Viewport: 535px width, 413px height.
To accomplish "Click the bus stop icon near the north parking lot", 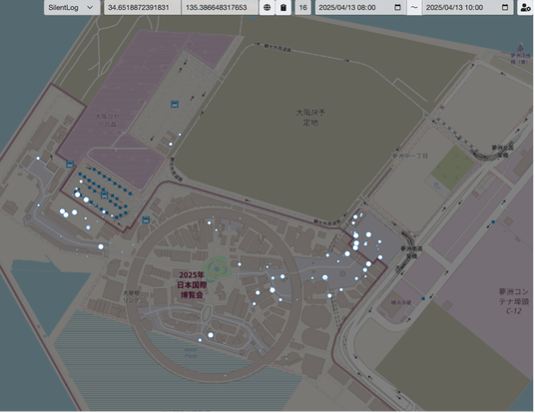I will 175,104.
